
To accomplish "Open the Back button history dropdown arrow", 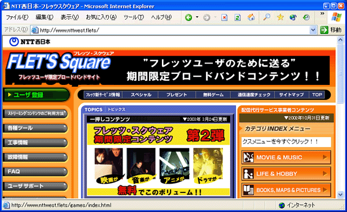I will click(x=197, y=17).
